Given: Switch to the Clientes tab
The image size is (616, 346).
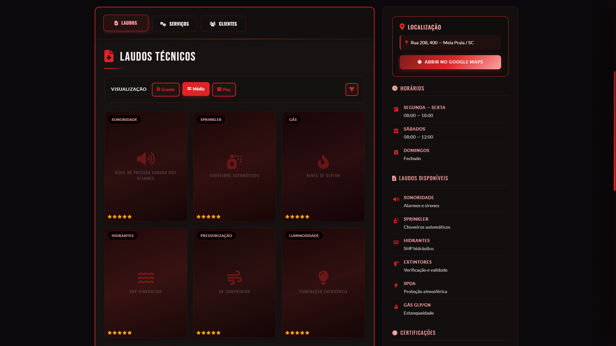Looking at the screenshot, I should coord(223,24).
